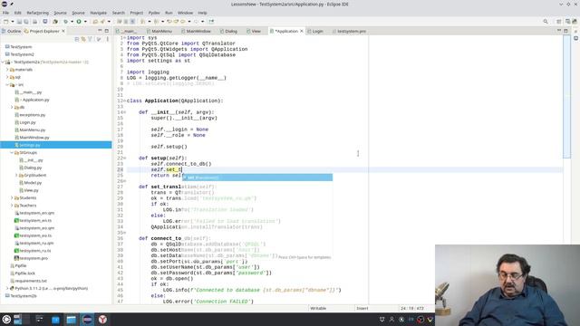
Task: Open the Yandex browser taskbar icon
Action: [102, 319]
